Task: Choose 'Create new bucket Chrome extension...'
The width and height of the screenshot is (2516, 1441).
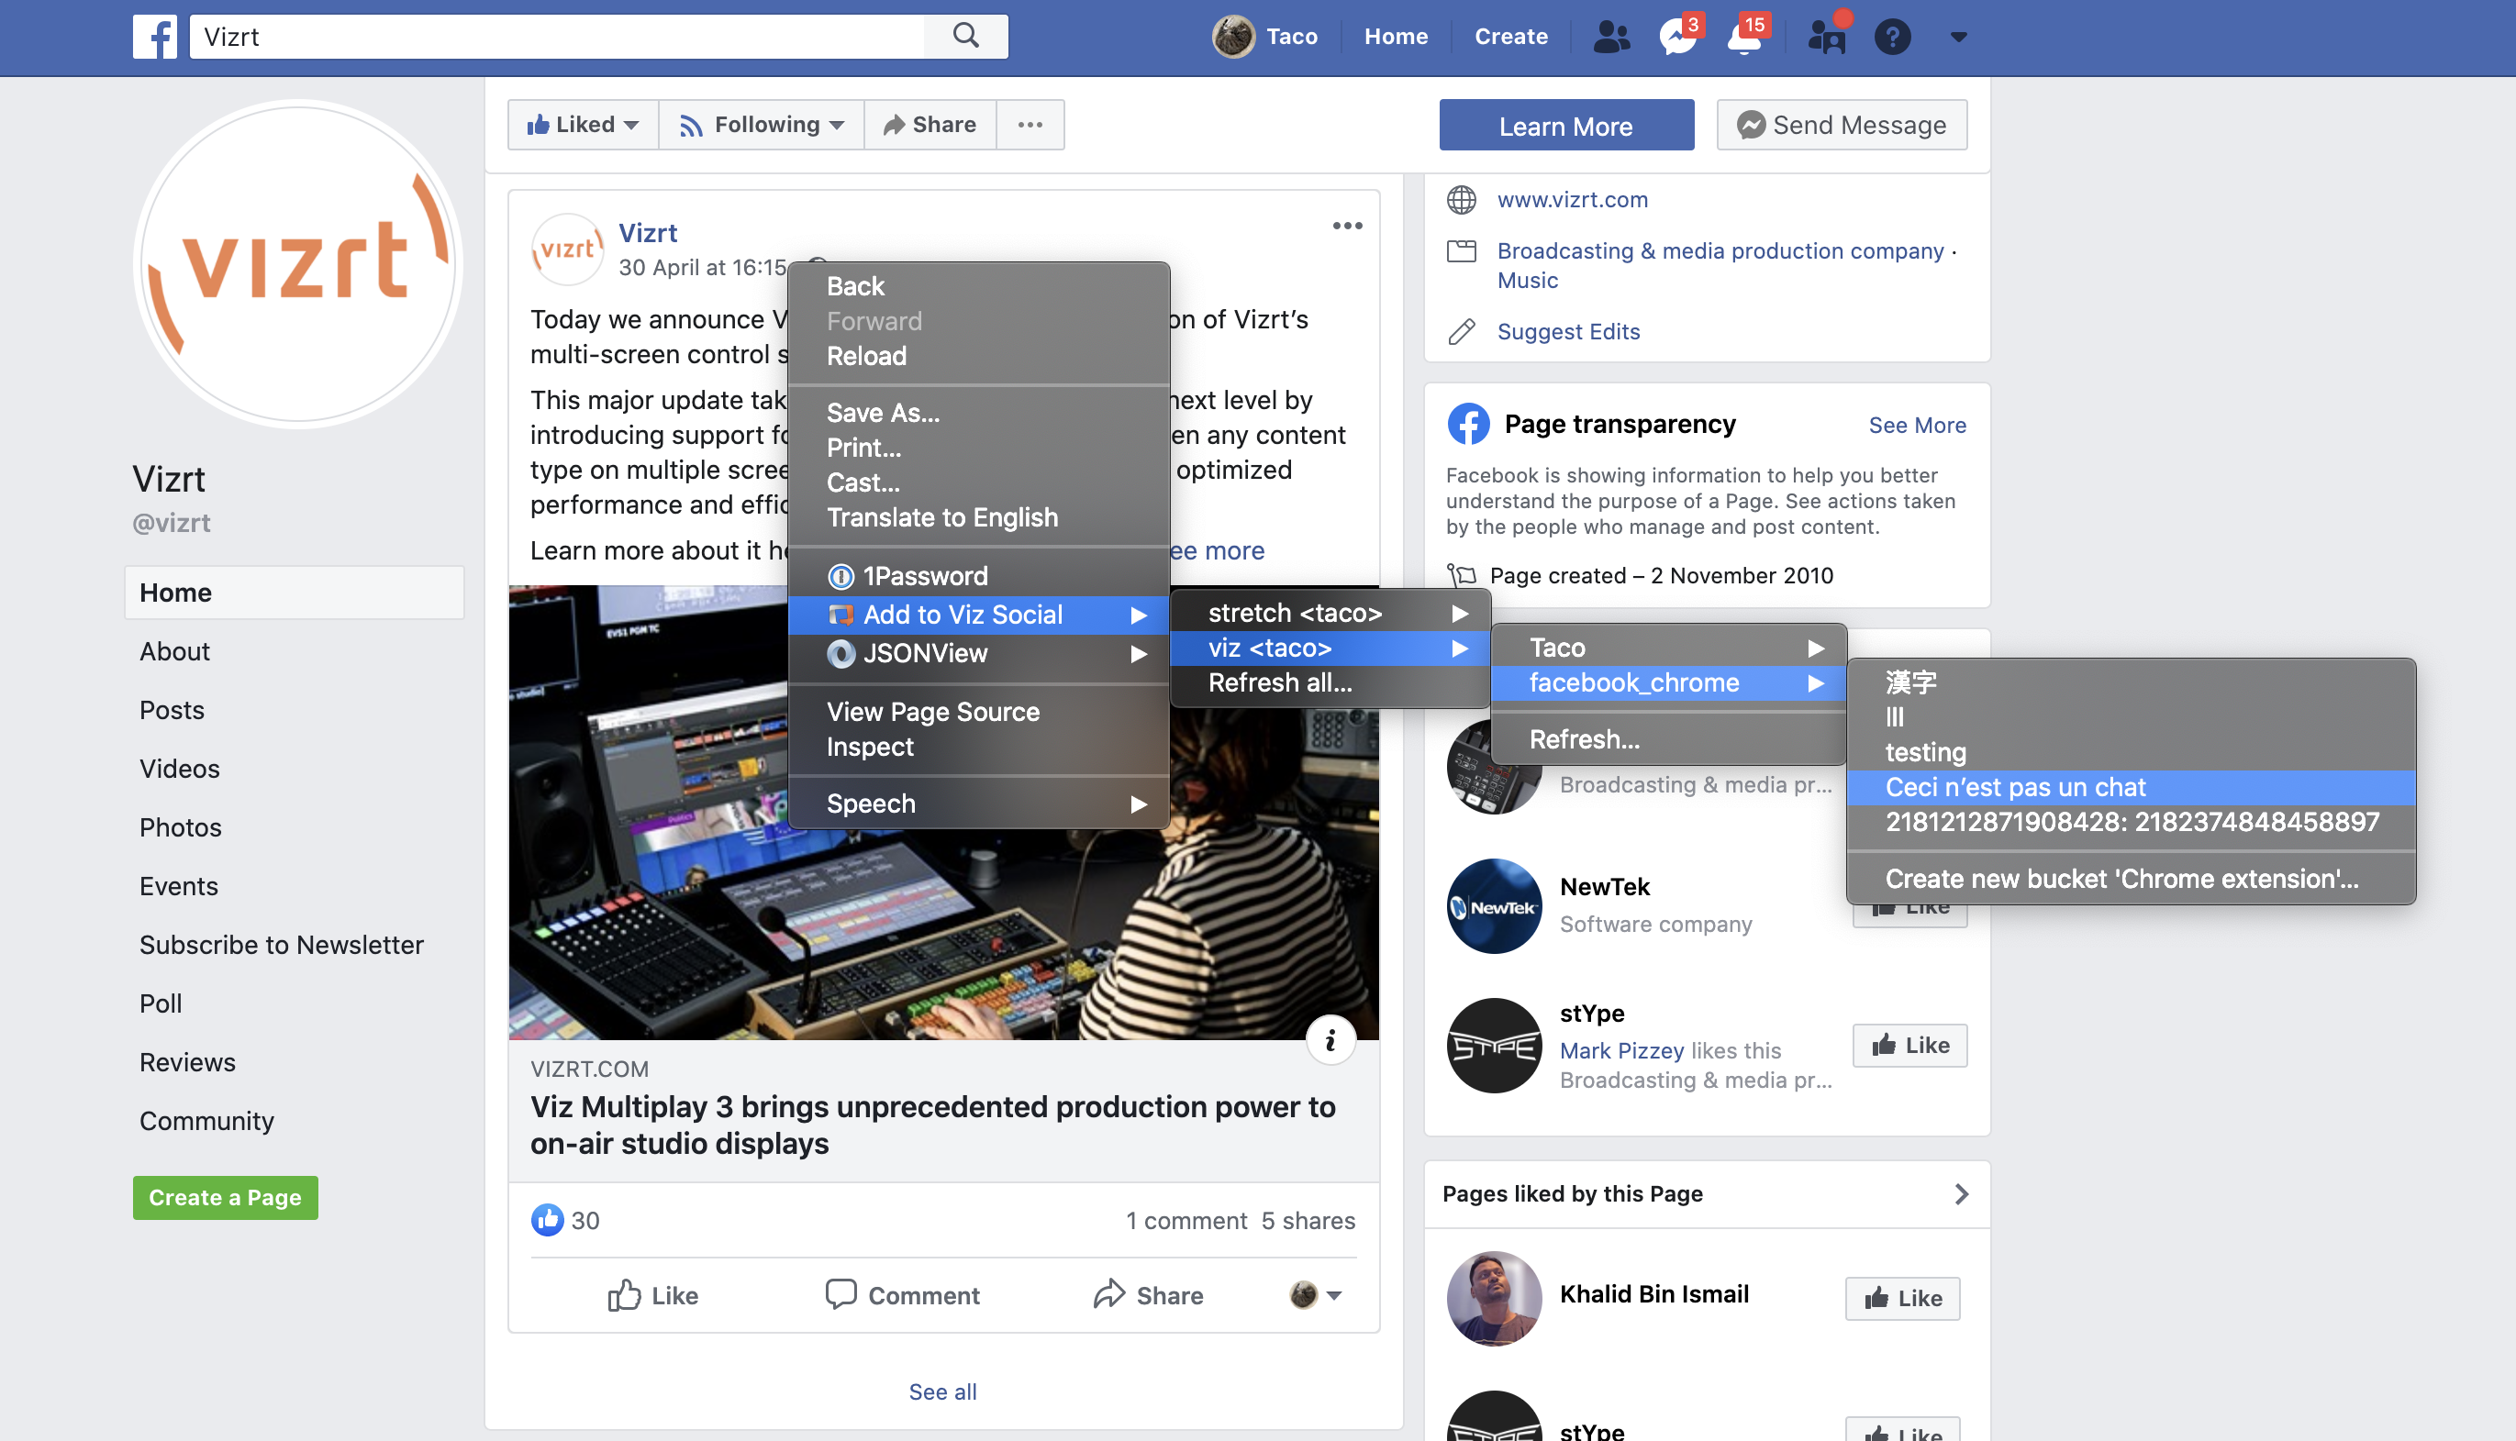Action: (x=2131, y=879)
